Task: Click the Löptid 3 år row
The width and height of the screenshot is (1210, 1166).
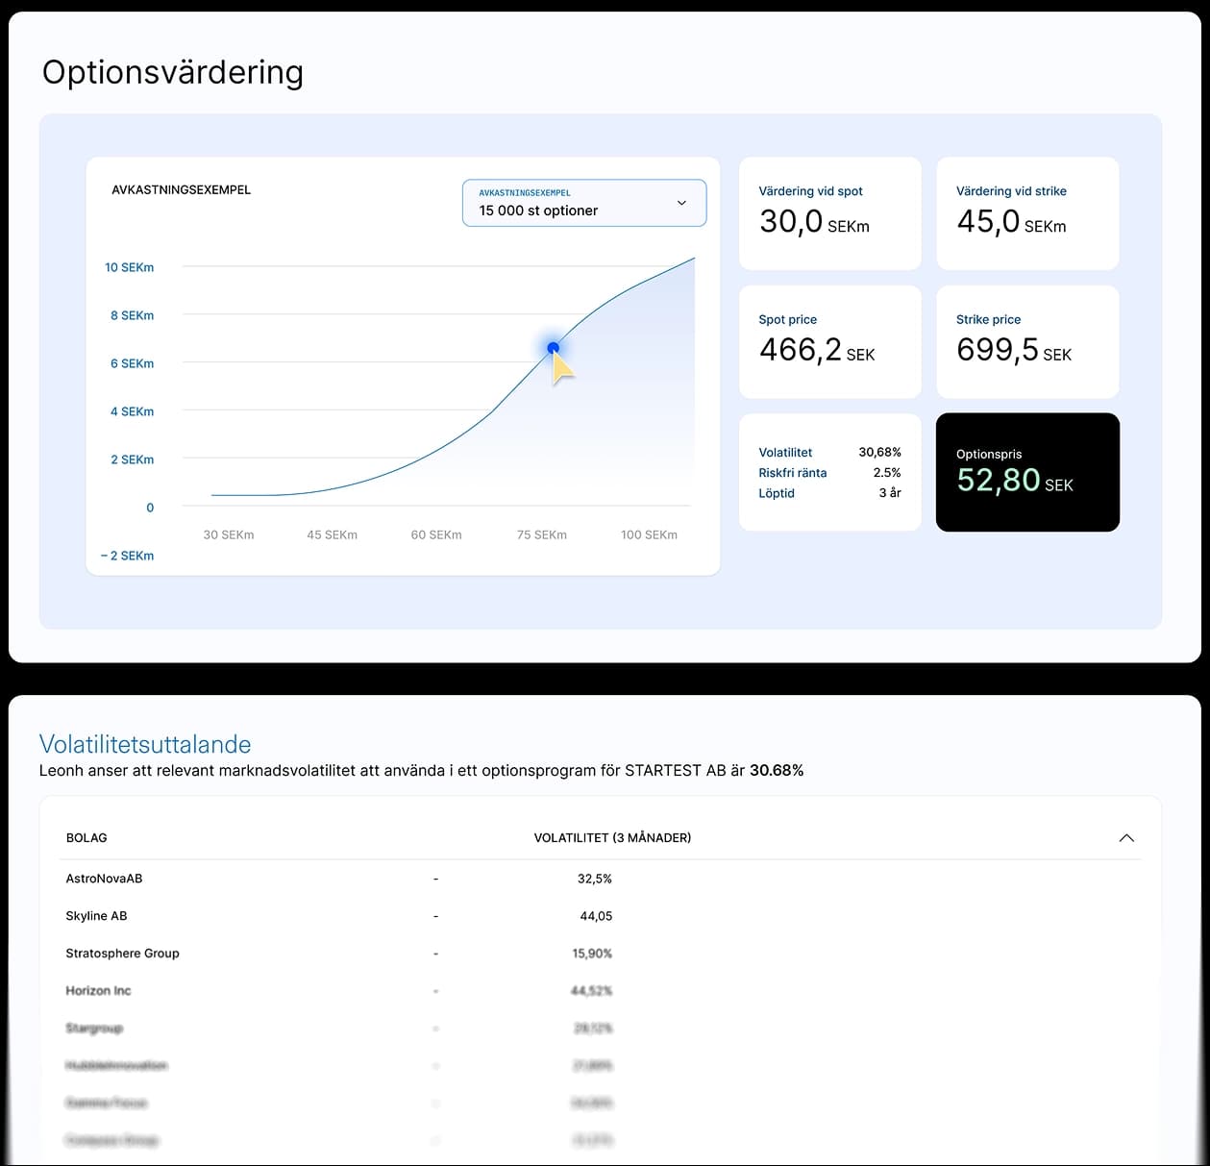Action: (829, 493)
